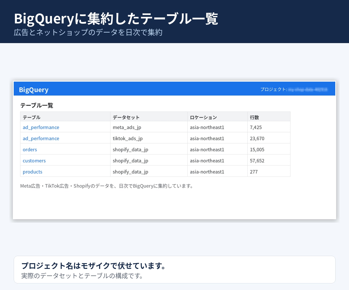Click the subtitle 広告とネットショップのデータを日次で集約
This screenshot has height=290, width=349.
click(88, 32)
